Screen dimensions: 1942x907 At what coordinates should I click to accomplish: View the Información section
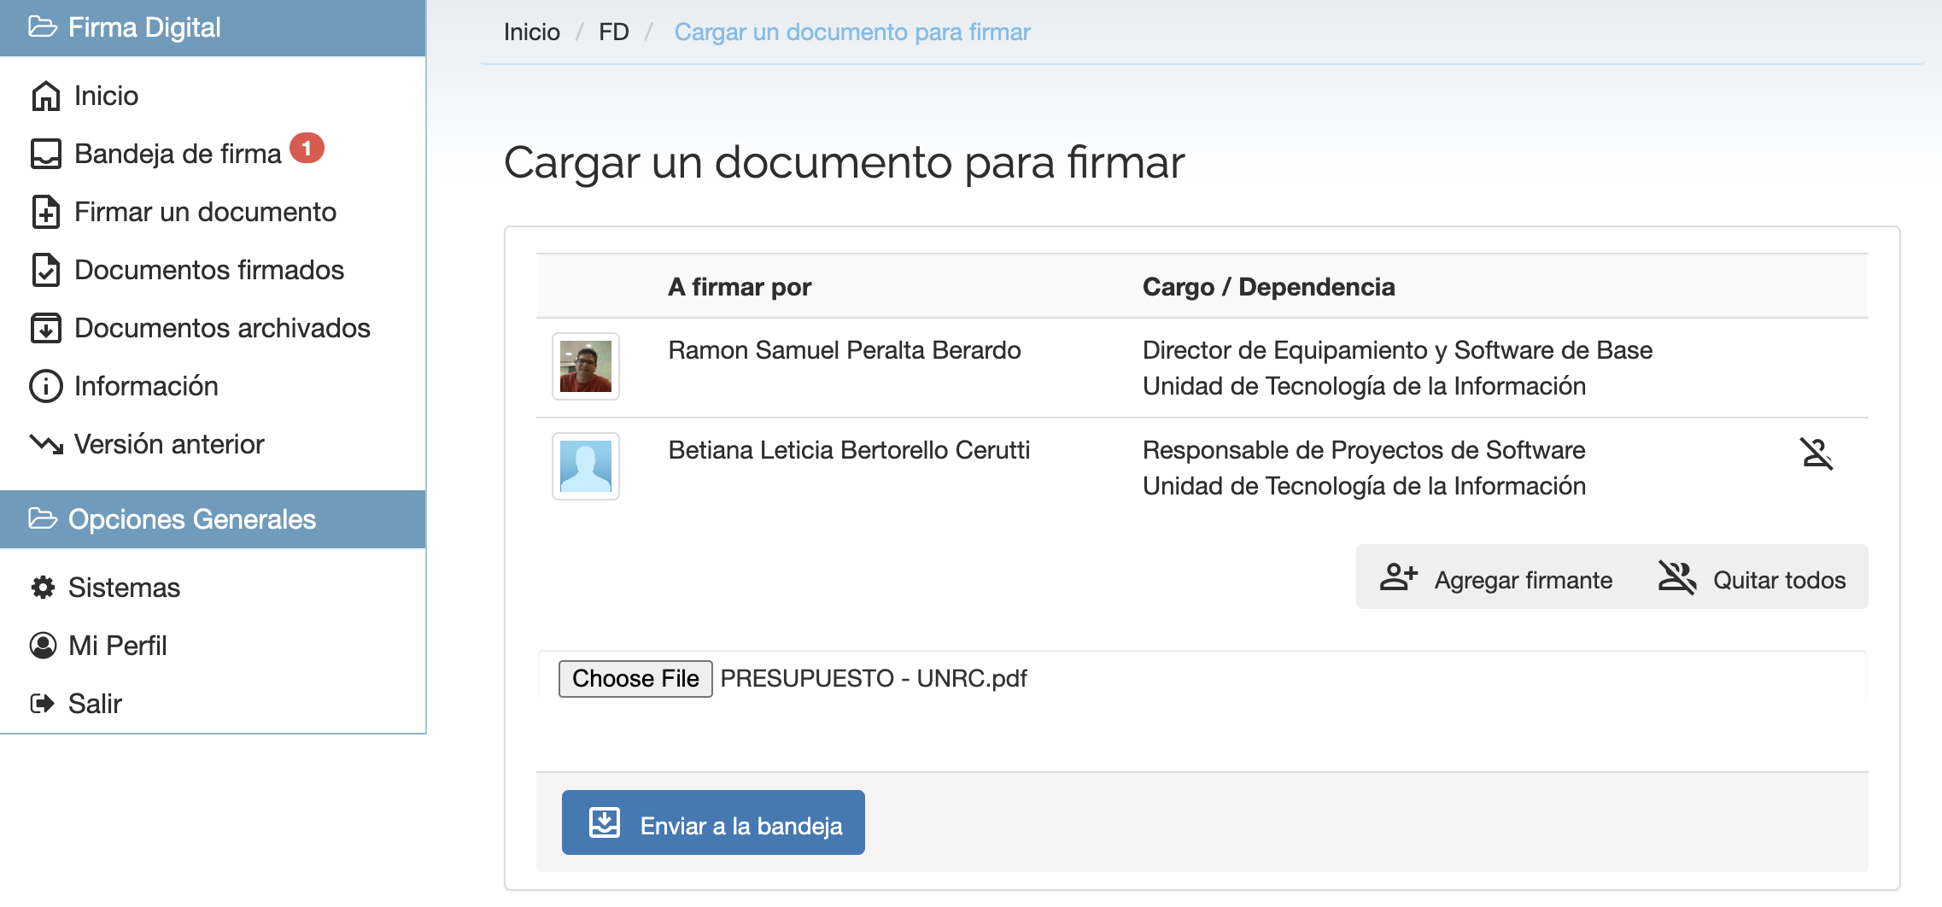point(146,386)
